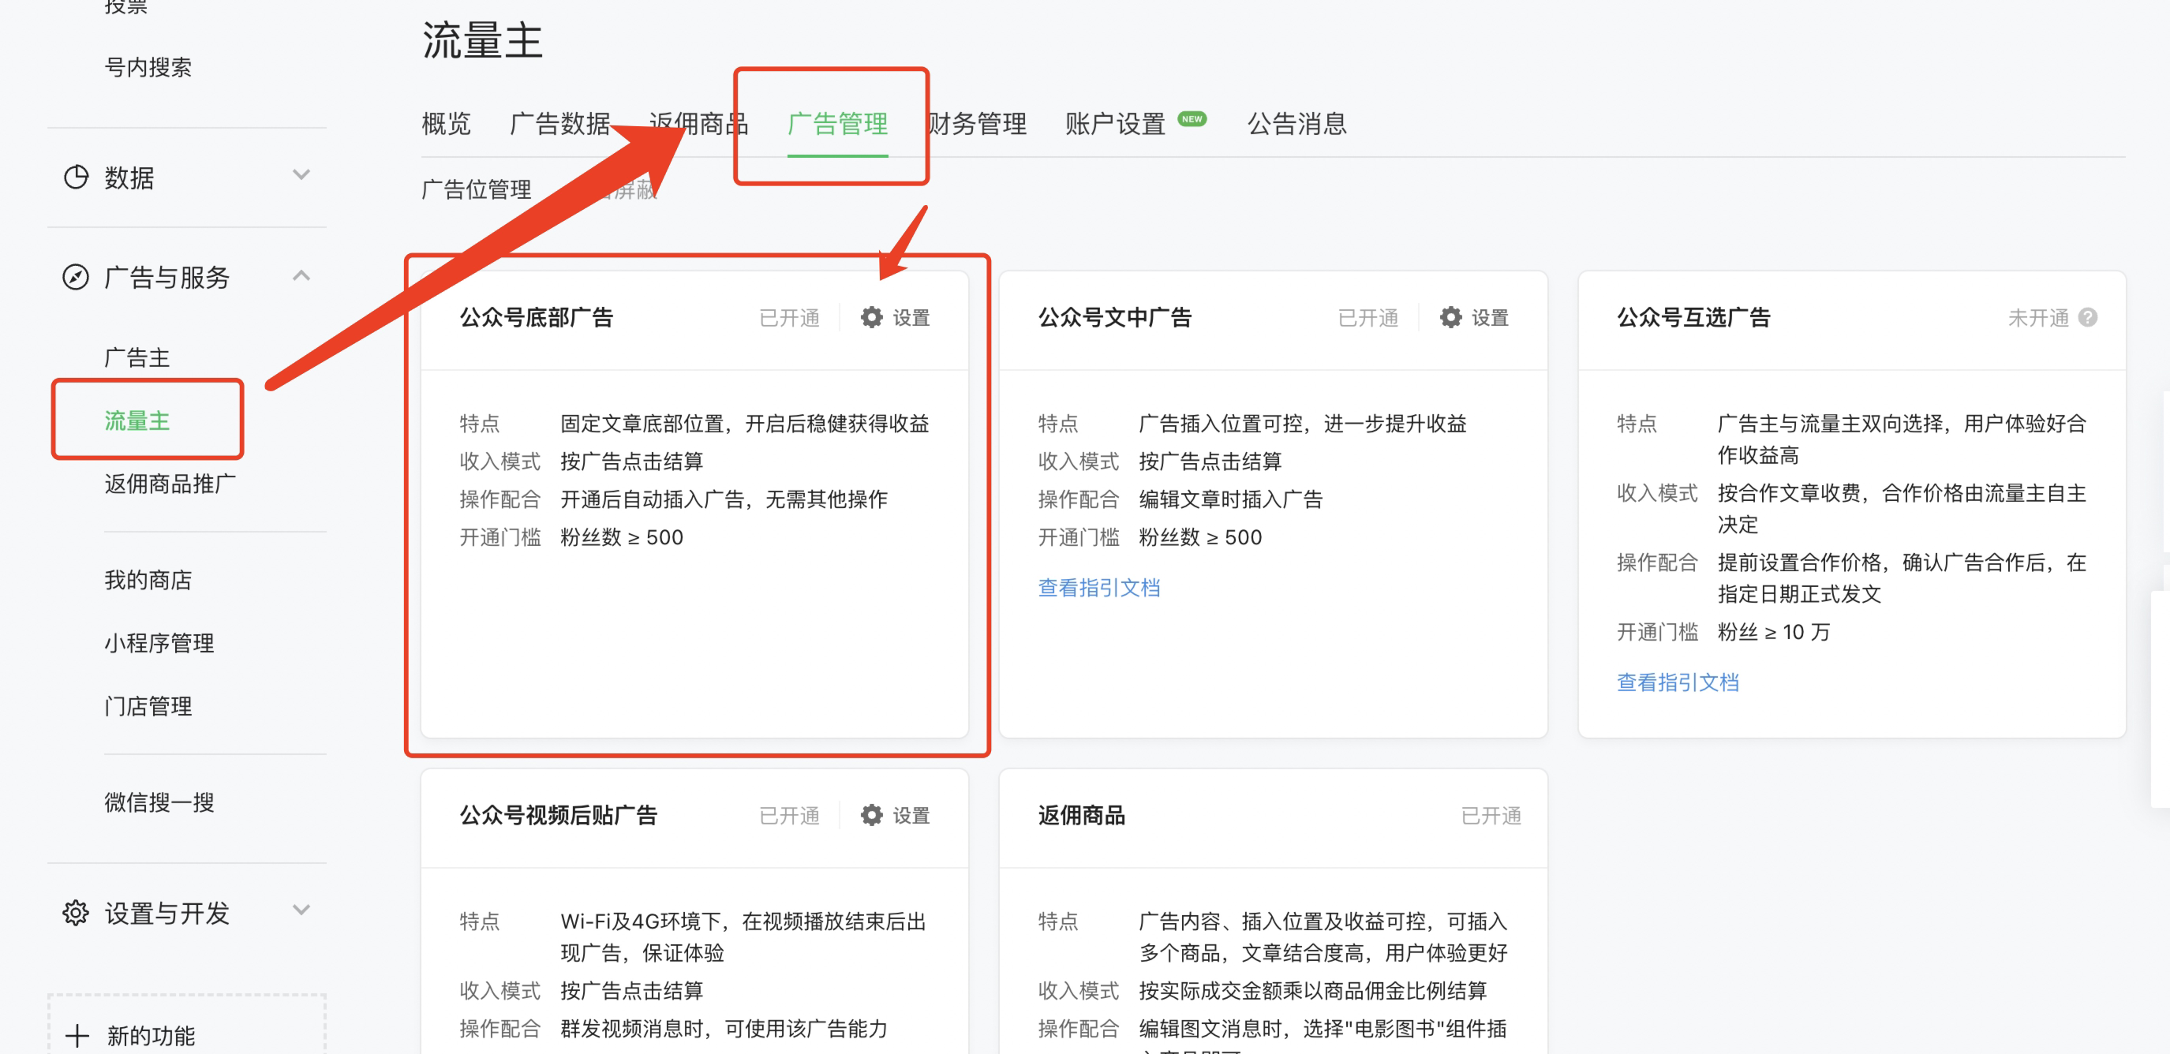The height and width of the screenshot is (1054, 2170).
Task: Click question mark icon beside 未开通
Action: (2087, 318)
